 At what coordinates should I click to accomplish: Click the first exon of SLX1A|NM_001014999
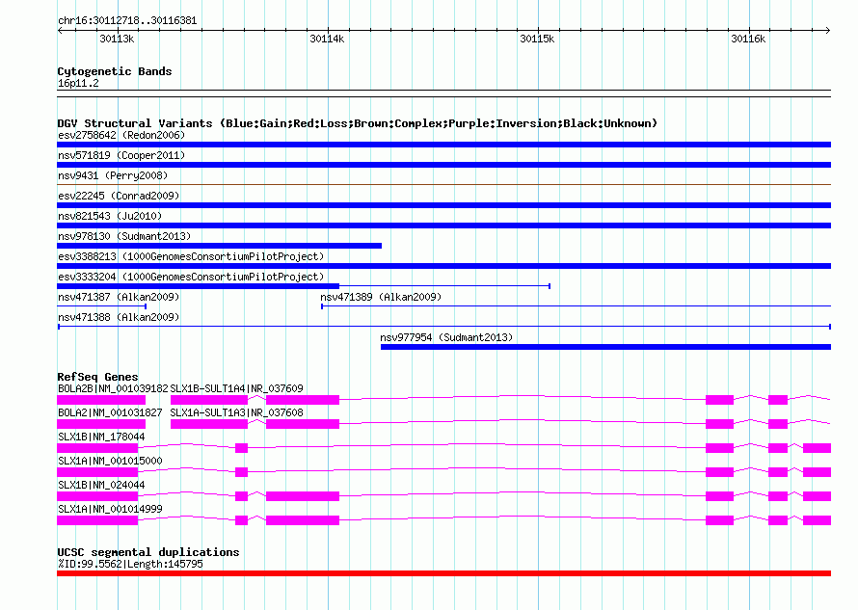[x=97, y=520]
